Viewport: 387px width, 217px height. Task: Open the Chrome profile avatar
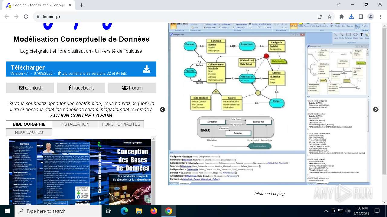370,17
